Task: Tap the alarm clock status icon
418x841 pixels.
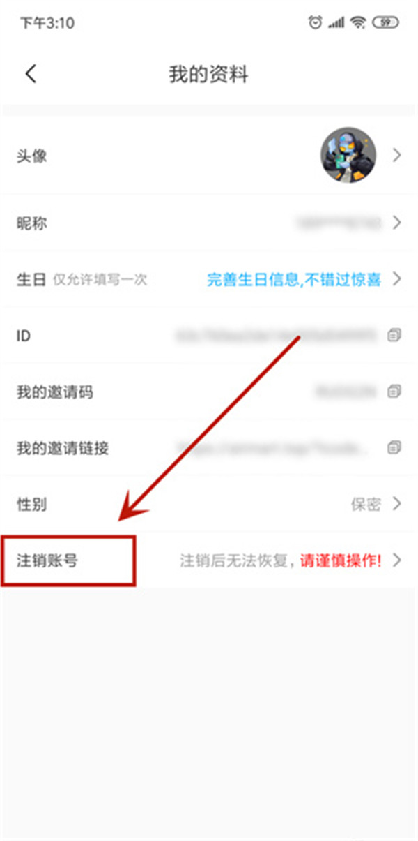Action: tap(316, 23)
